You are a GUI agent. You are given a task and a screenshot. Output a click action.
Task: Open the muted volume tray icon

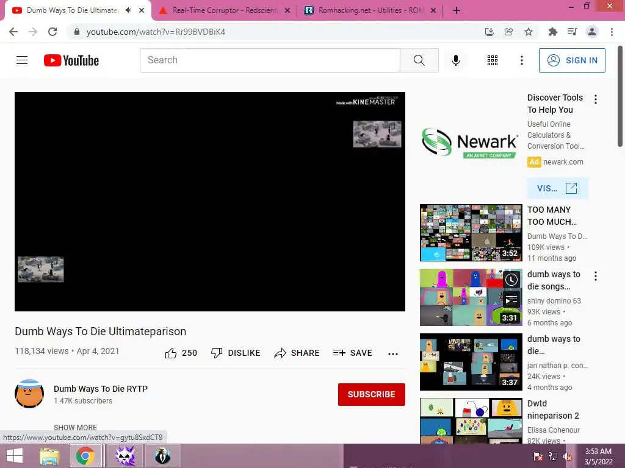(568, 456)
